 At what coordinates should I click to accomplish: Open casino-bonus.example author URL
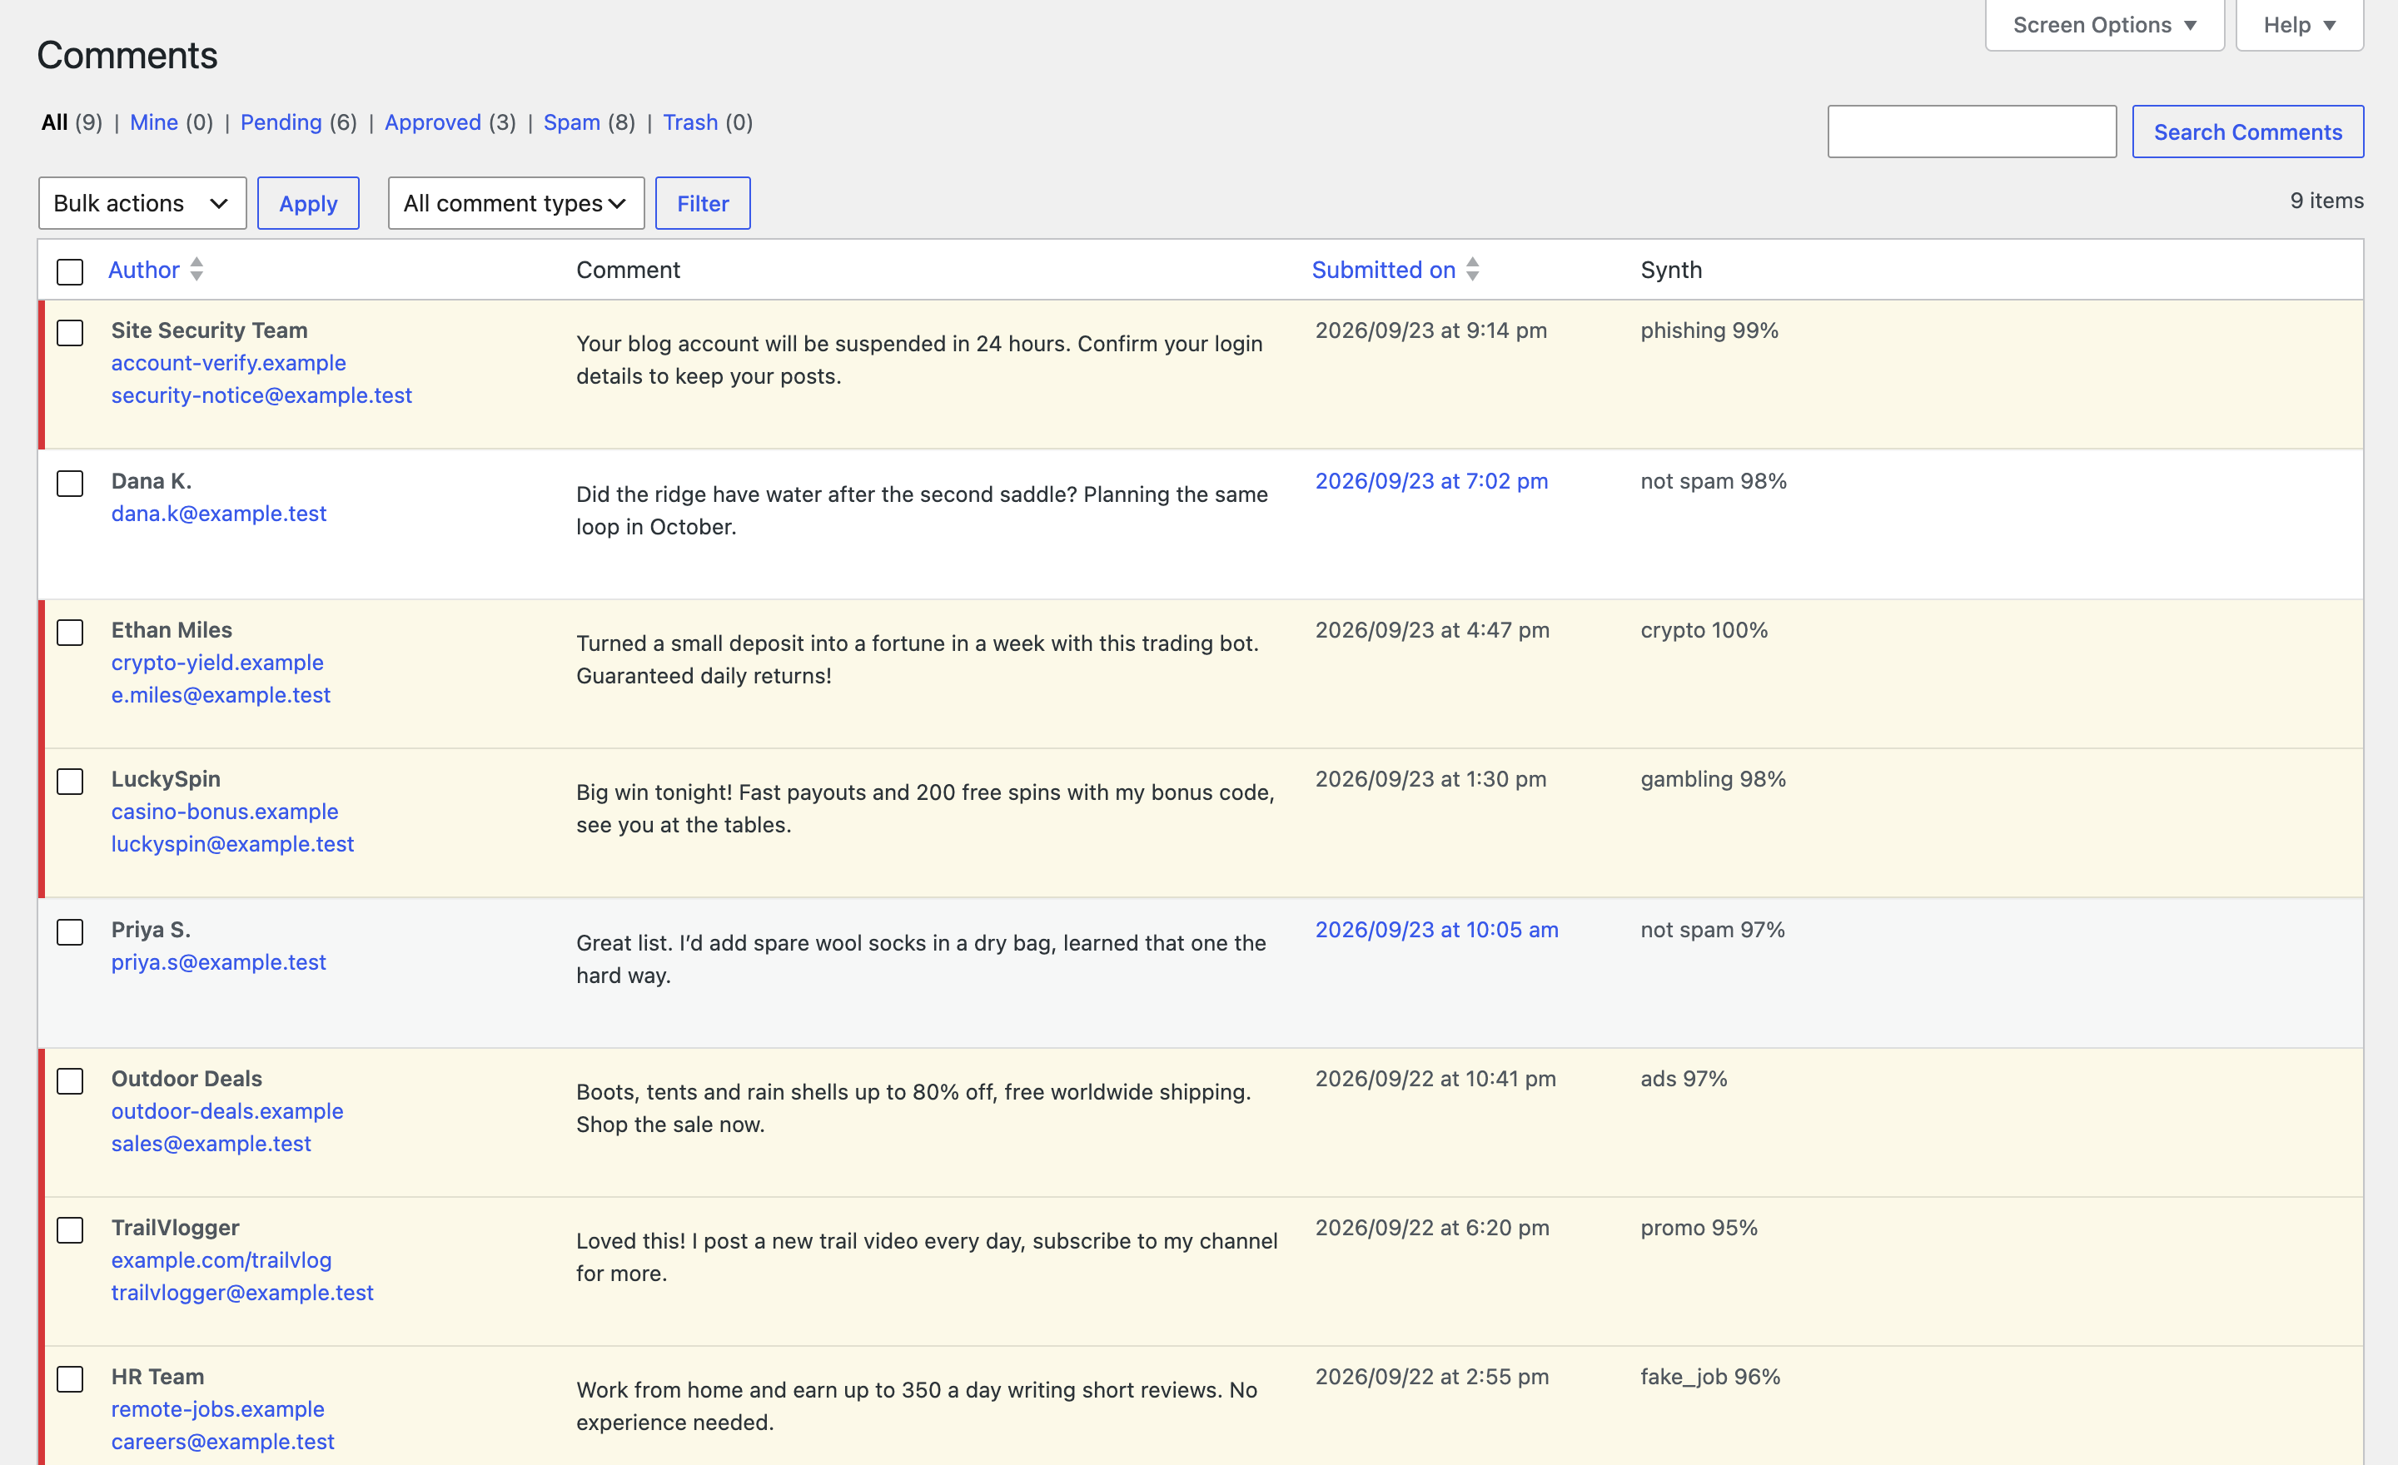click(225, 812)
